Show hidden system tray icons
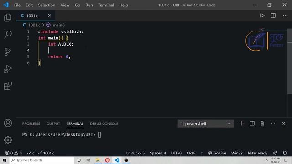This screenshot has height=164, width=292. click(266, 160)
